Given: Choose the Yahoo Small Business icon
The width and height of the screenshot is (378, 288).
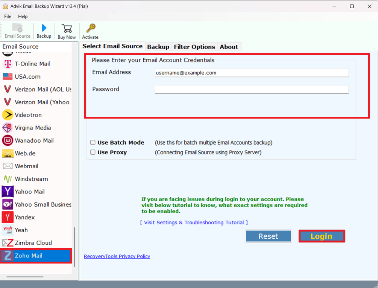Looking at the screenshot, I should (x=8, y=204).
